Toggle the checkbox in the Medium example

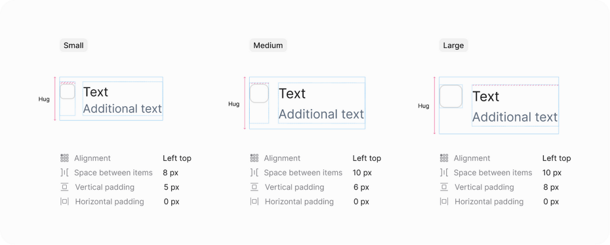pos(259,93)
